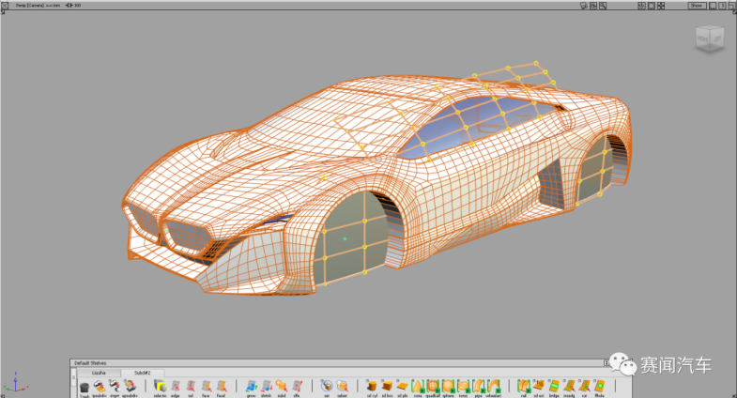Switch to the Subd#2 shelf tab

(141, 373)
